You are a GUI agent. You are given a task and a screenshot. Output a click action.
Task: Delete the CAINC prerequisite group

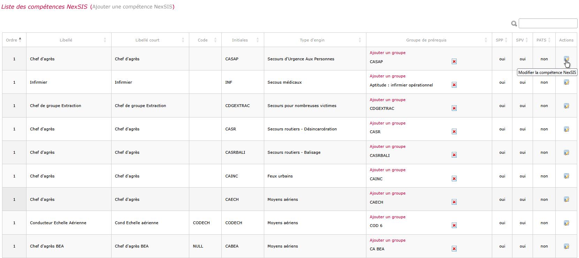(454, 179)
